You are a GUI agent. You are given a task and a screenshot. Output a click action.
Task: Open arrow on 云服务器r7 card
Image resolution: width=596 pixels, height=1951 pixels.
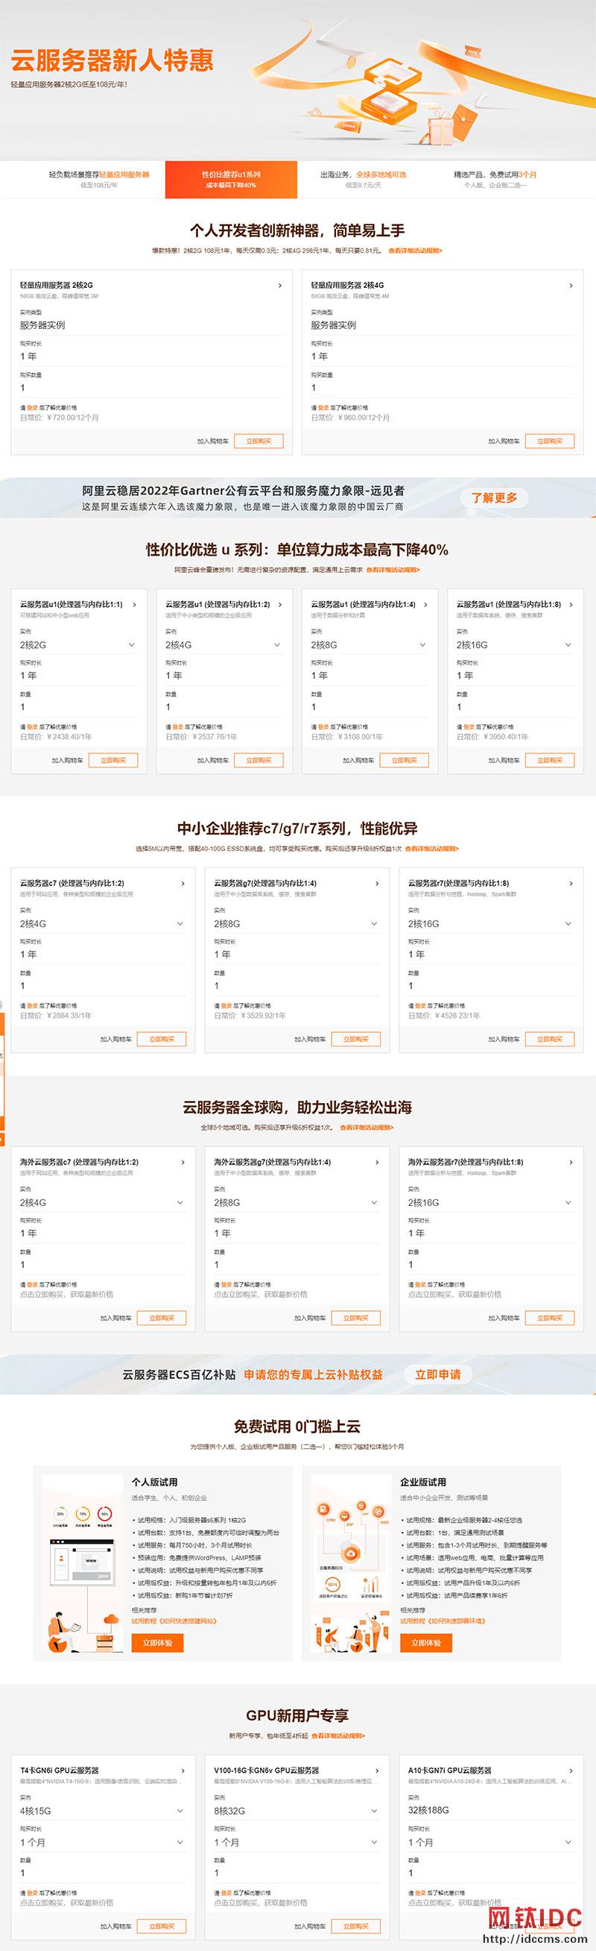pyautogui.click(x=571, y=883)
